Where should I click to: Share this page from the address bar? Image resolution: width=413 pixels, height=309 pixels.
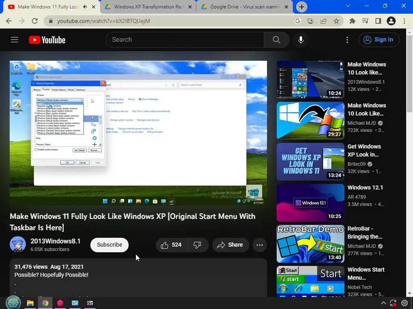[x=323, y=21]
